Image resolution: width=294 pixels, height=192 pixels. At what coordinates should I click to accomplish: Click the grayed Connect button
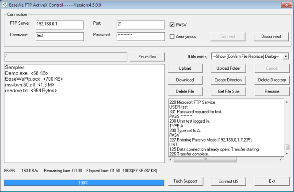pyautogui.click(x=228, y=37)
